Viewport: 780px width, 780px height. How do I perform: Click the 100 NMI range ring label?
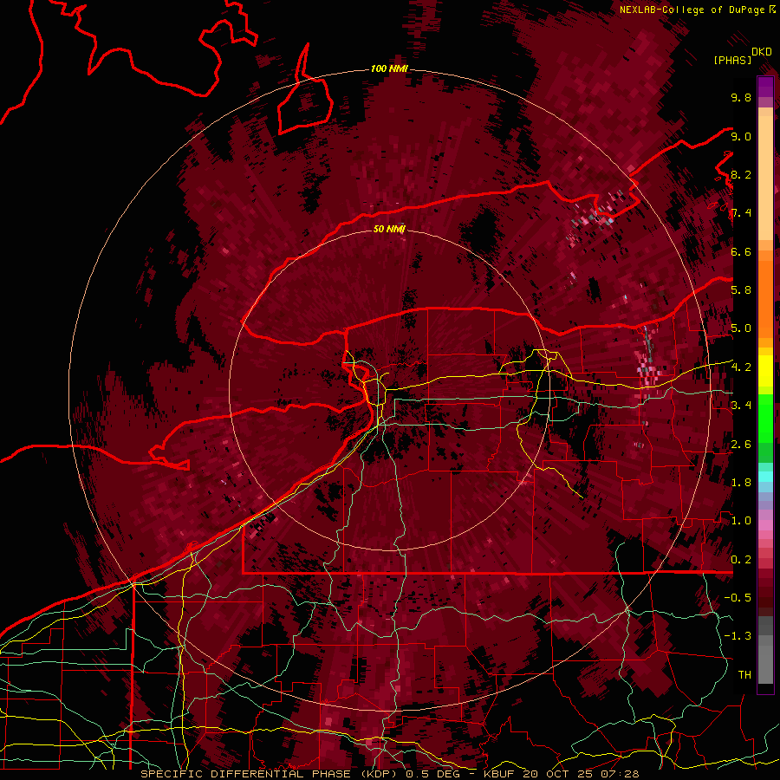pos(389,68)
